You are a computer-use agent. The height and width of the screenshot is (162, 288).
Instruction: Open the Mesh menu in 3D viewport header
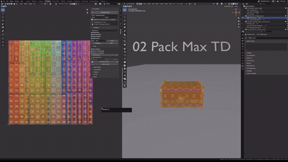[157, 4]
